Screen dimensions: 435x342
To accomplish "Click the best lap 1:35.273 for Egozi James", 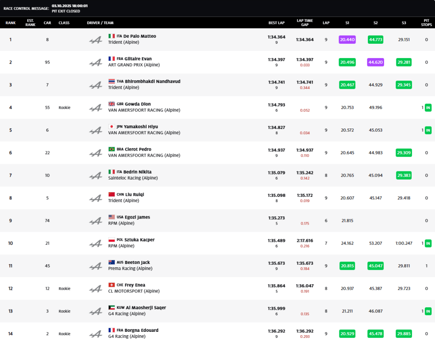I will pos(276,218).
